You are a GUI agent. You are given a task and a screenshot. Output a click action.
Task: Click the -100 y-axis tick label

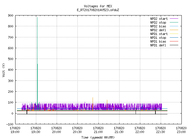[10, 124]
